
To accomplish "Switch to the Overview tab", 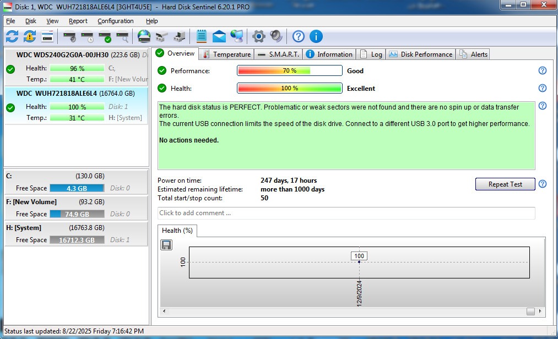I will click(176, 53).
